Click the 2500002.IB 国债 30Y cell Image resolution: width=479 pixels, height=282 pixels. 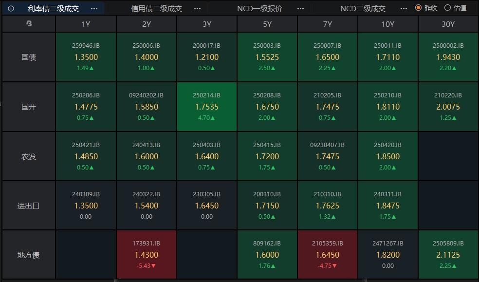[x=448, y=57]
